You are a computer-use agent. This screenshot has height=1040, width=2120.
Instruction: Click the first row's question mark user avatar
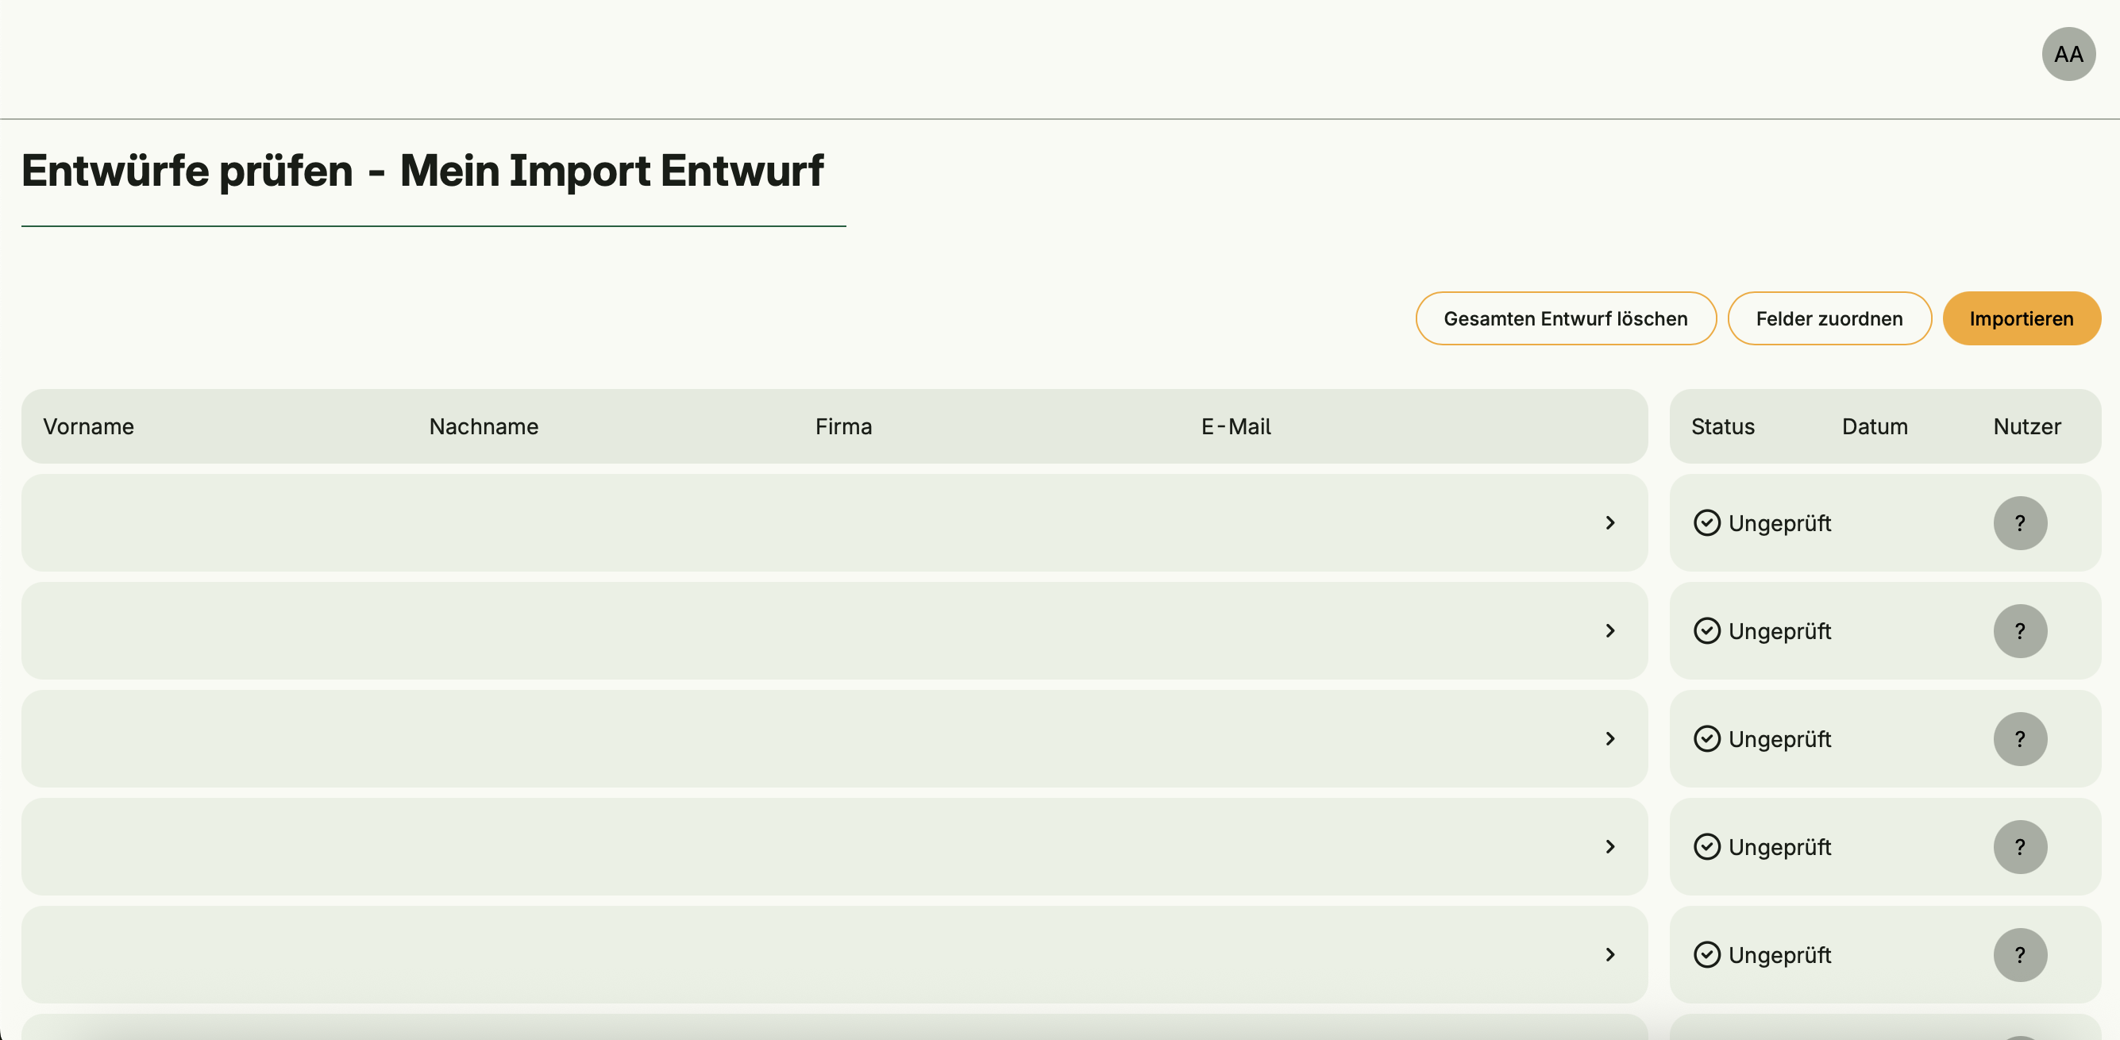click(x=2020, y=523)
